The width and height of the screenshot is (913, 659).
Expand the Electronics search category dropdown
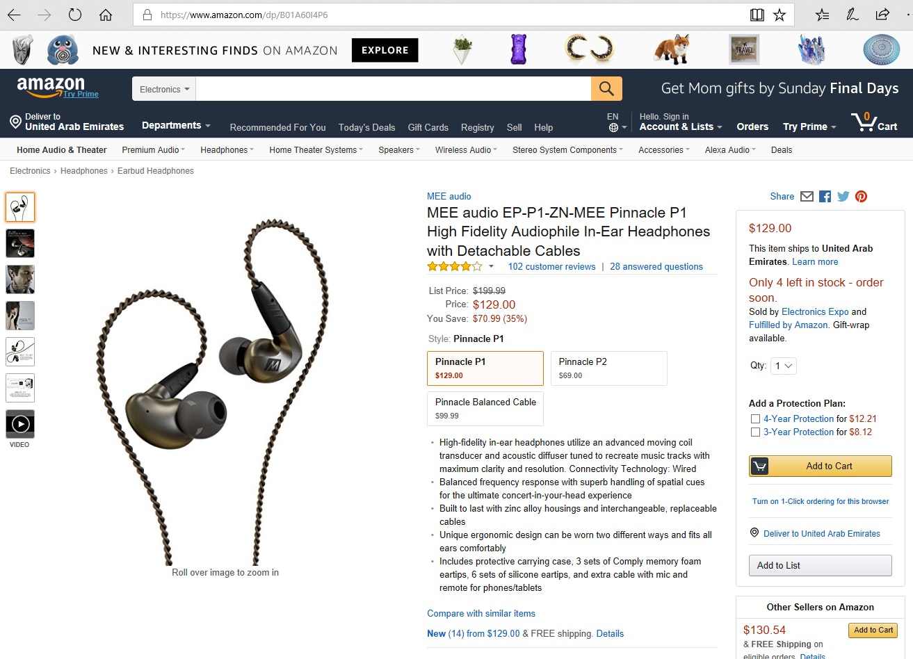click(164, 89)
